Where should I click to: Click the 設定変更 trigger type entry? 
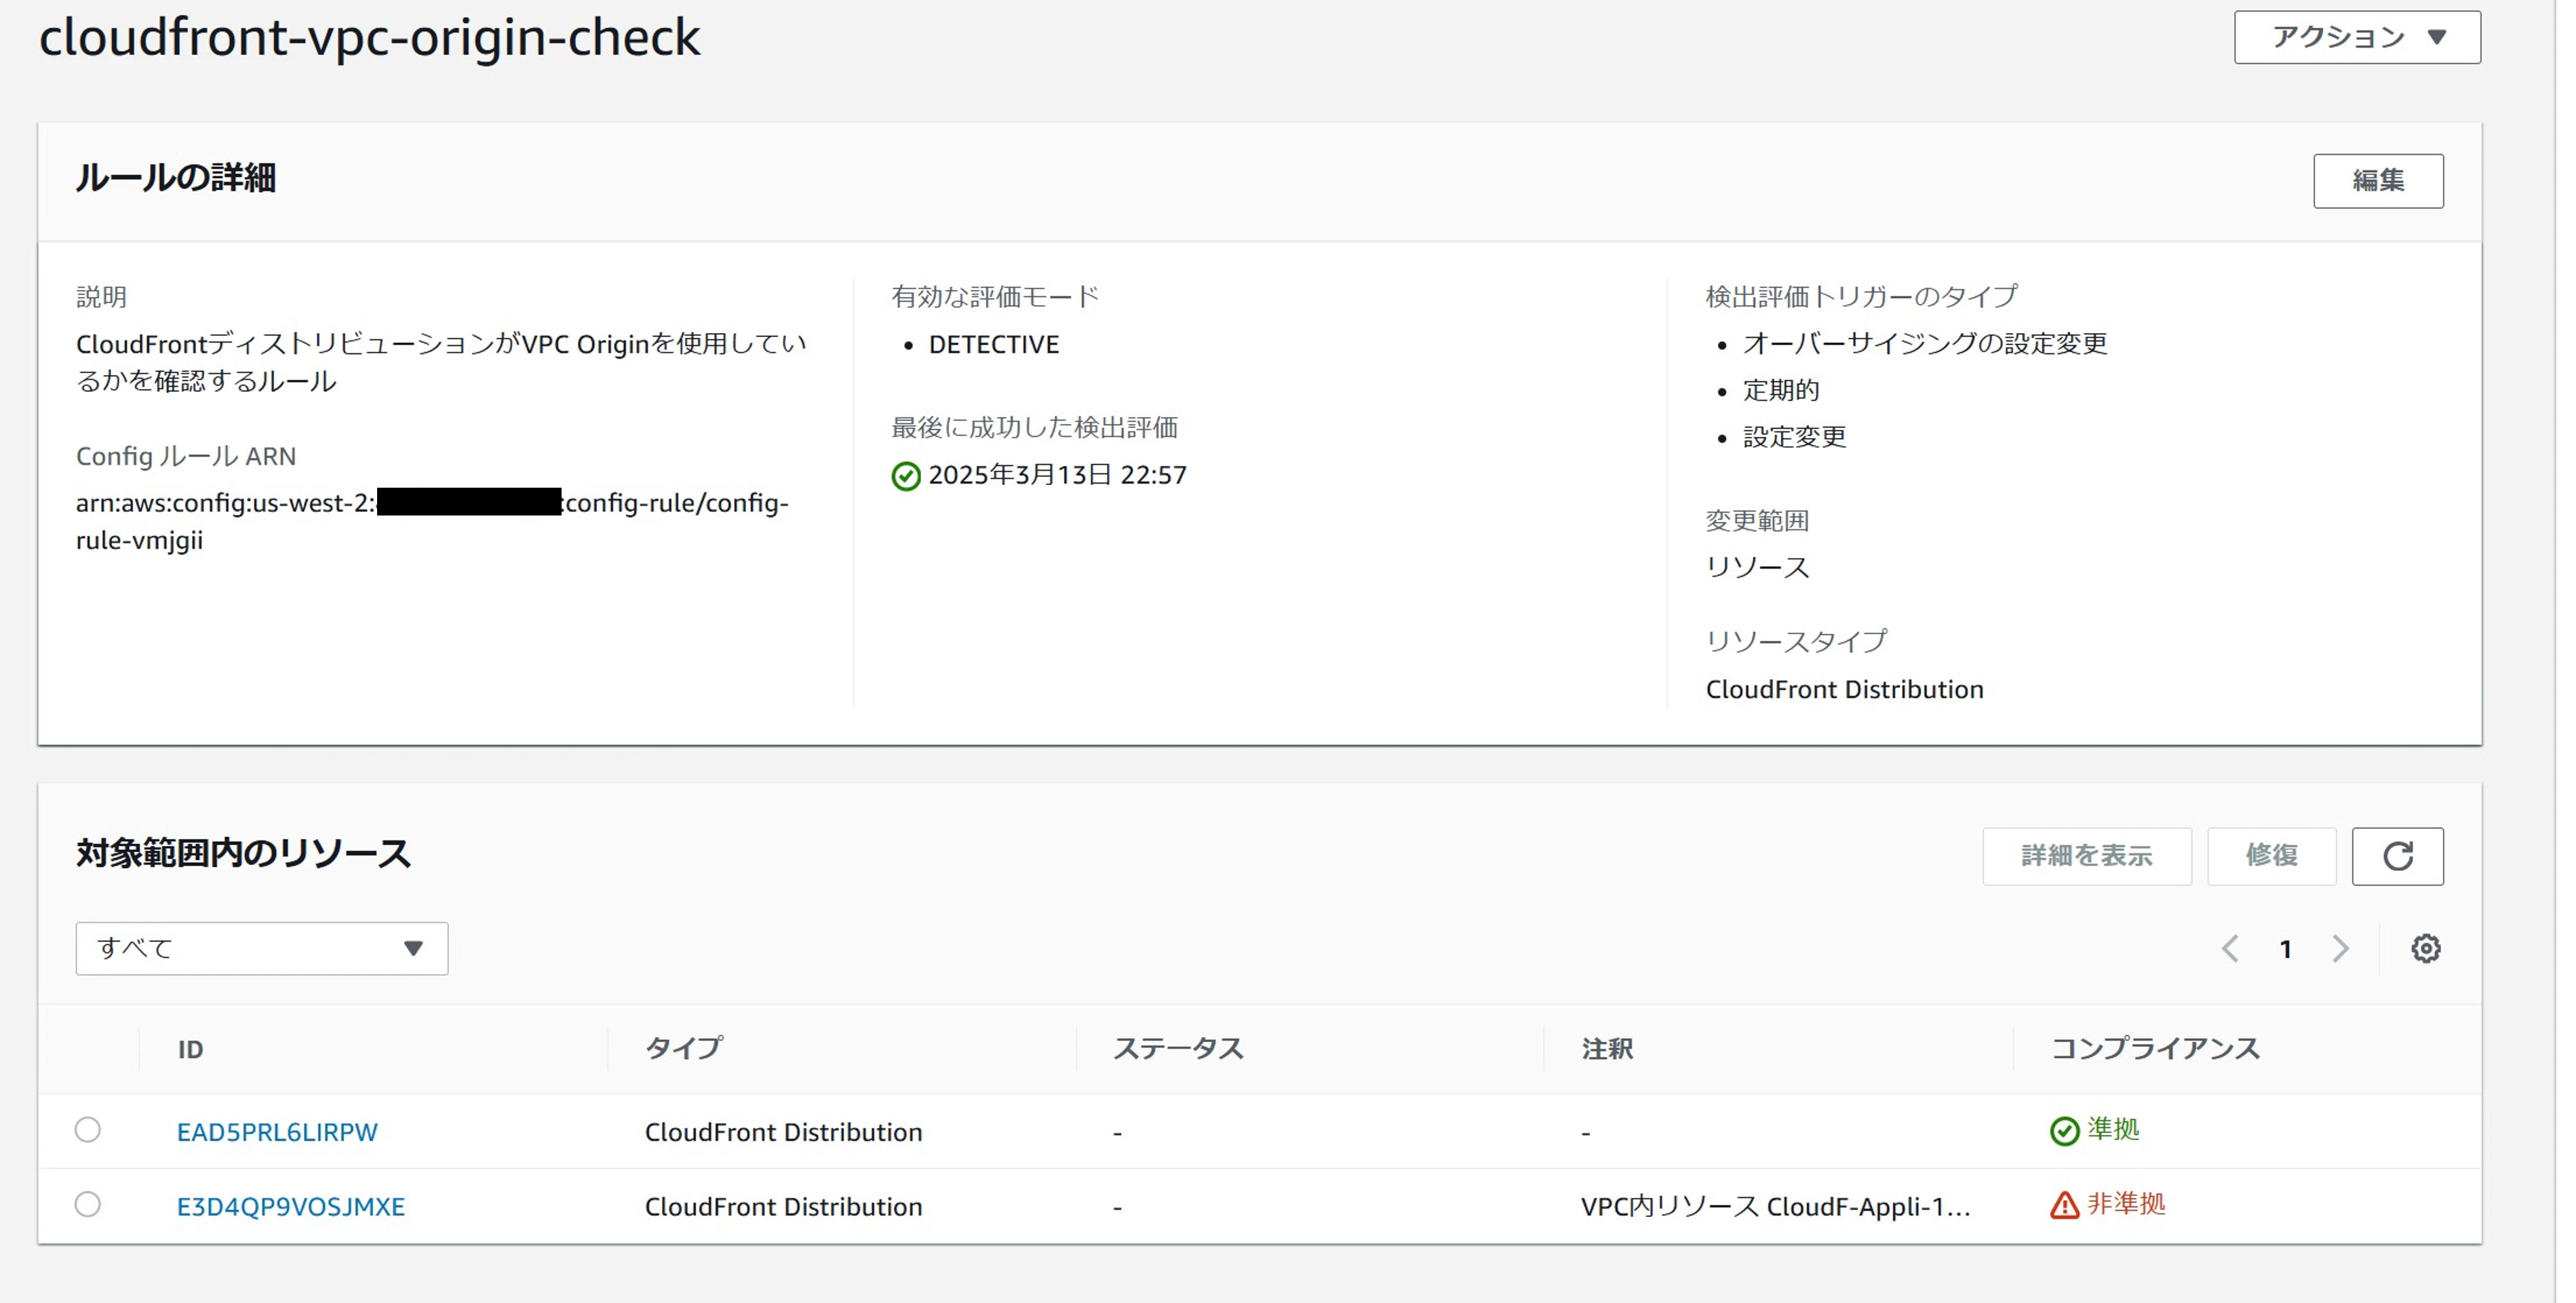pos(1794,437)
